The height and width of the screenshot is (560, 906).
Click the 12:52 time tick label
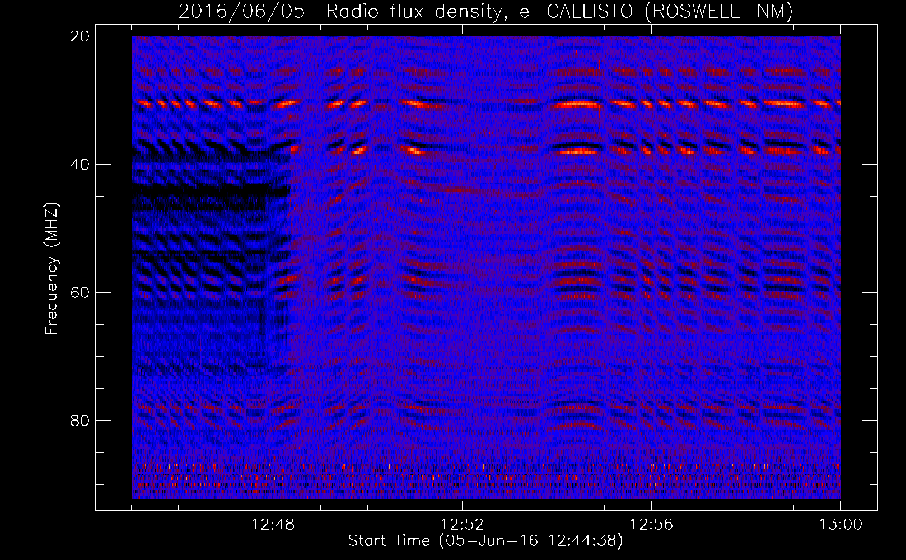(462, 525)
